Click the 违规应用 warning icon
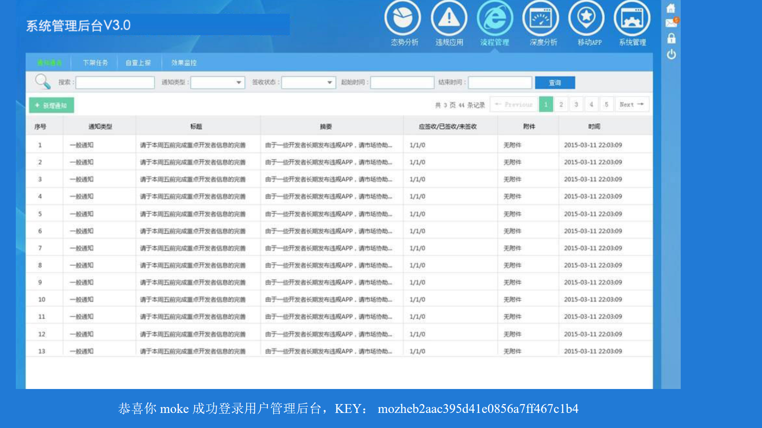Image resolution: width=762 pixels, height=428 pixels. (x=449, y=18)
